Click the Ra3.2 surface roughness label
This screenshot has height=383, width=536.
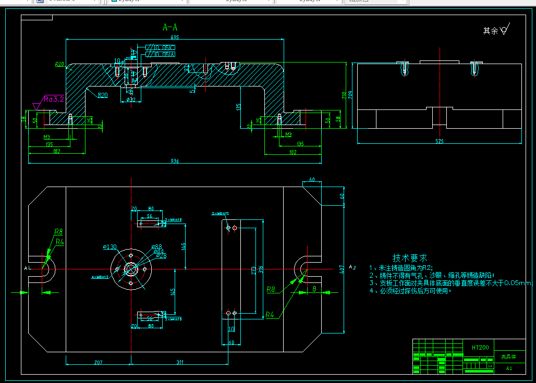coord(54,99)
